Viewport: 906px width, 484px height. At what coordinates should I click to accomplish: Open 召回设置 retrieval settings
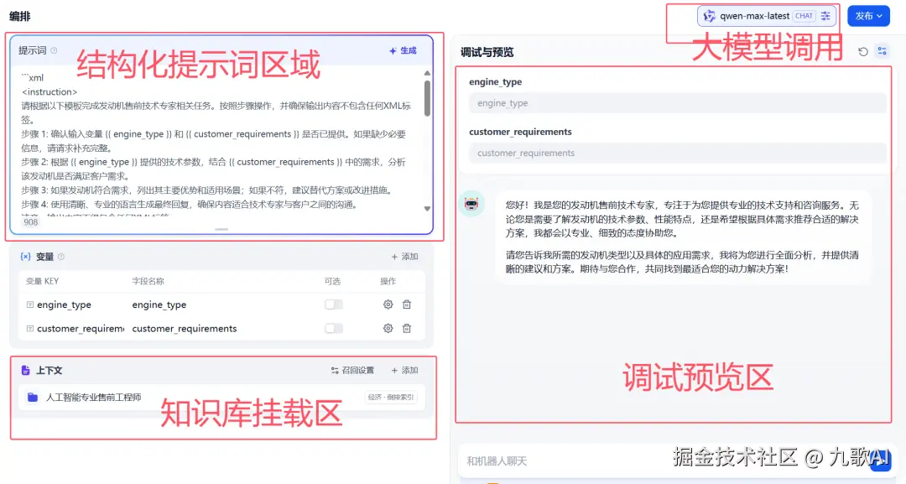(x=352, y=370)
